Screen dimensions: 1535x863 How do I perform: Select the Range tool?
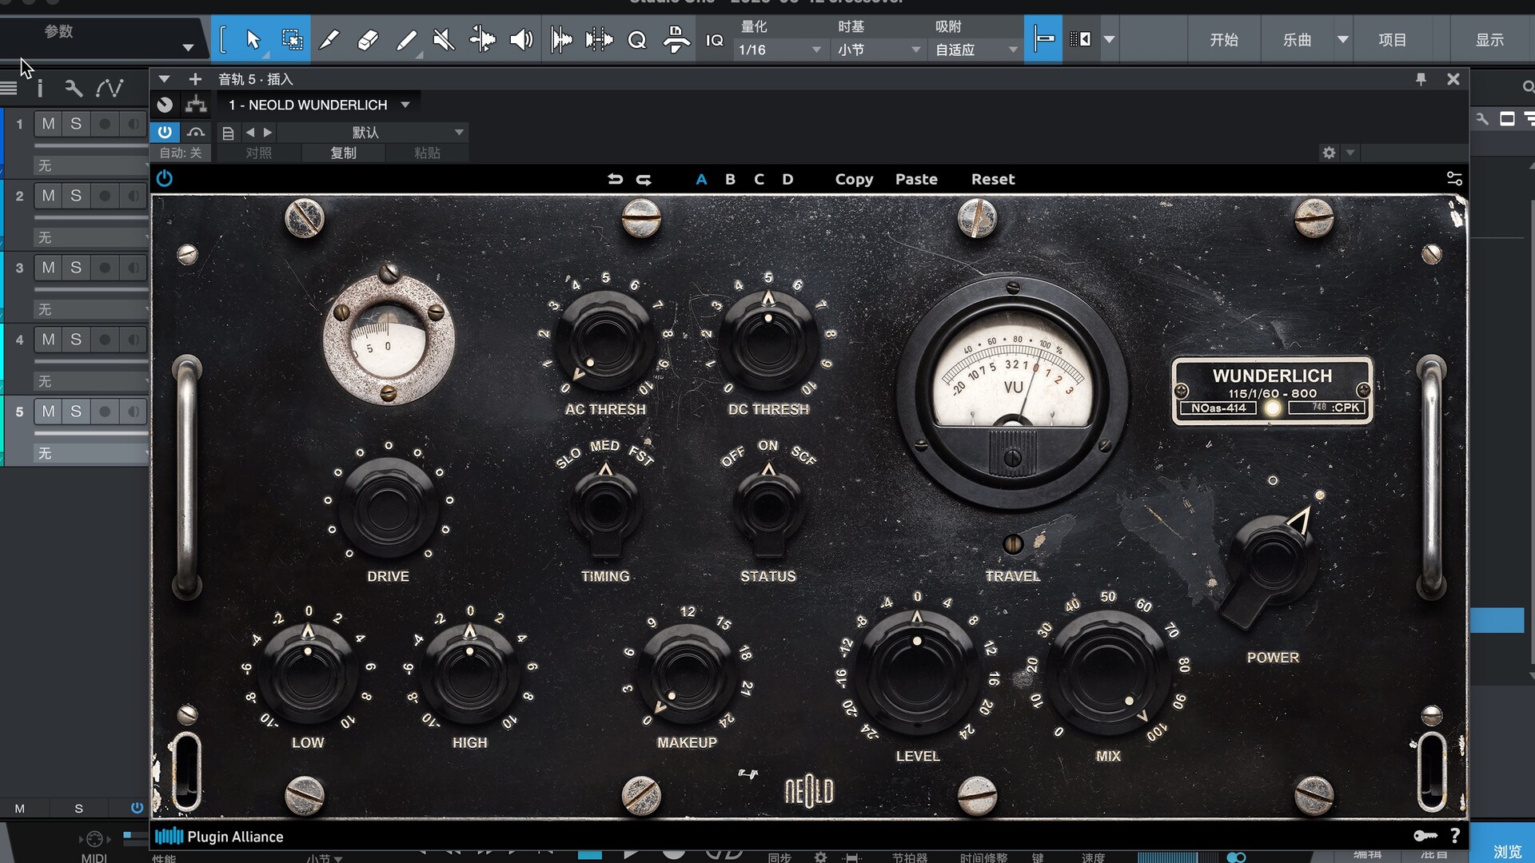tap(292, 39)
